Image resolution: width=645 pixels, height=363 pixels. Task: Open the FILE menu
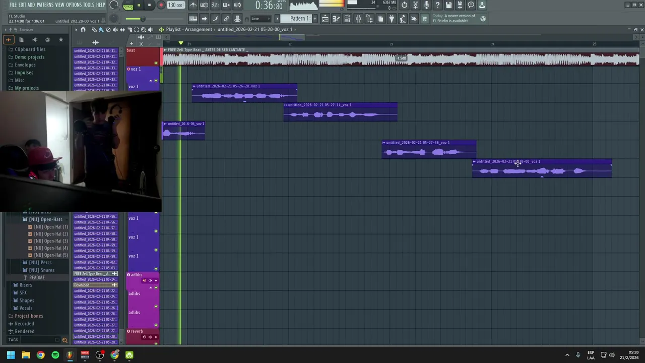[13, 5]
